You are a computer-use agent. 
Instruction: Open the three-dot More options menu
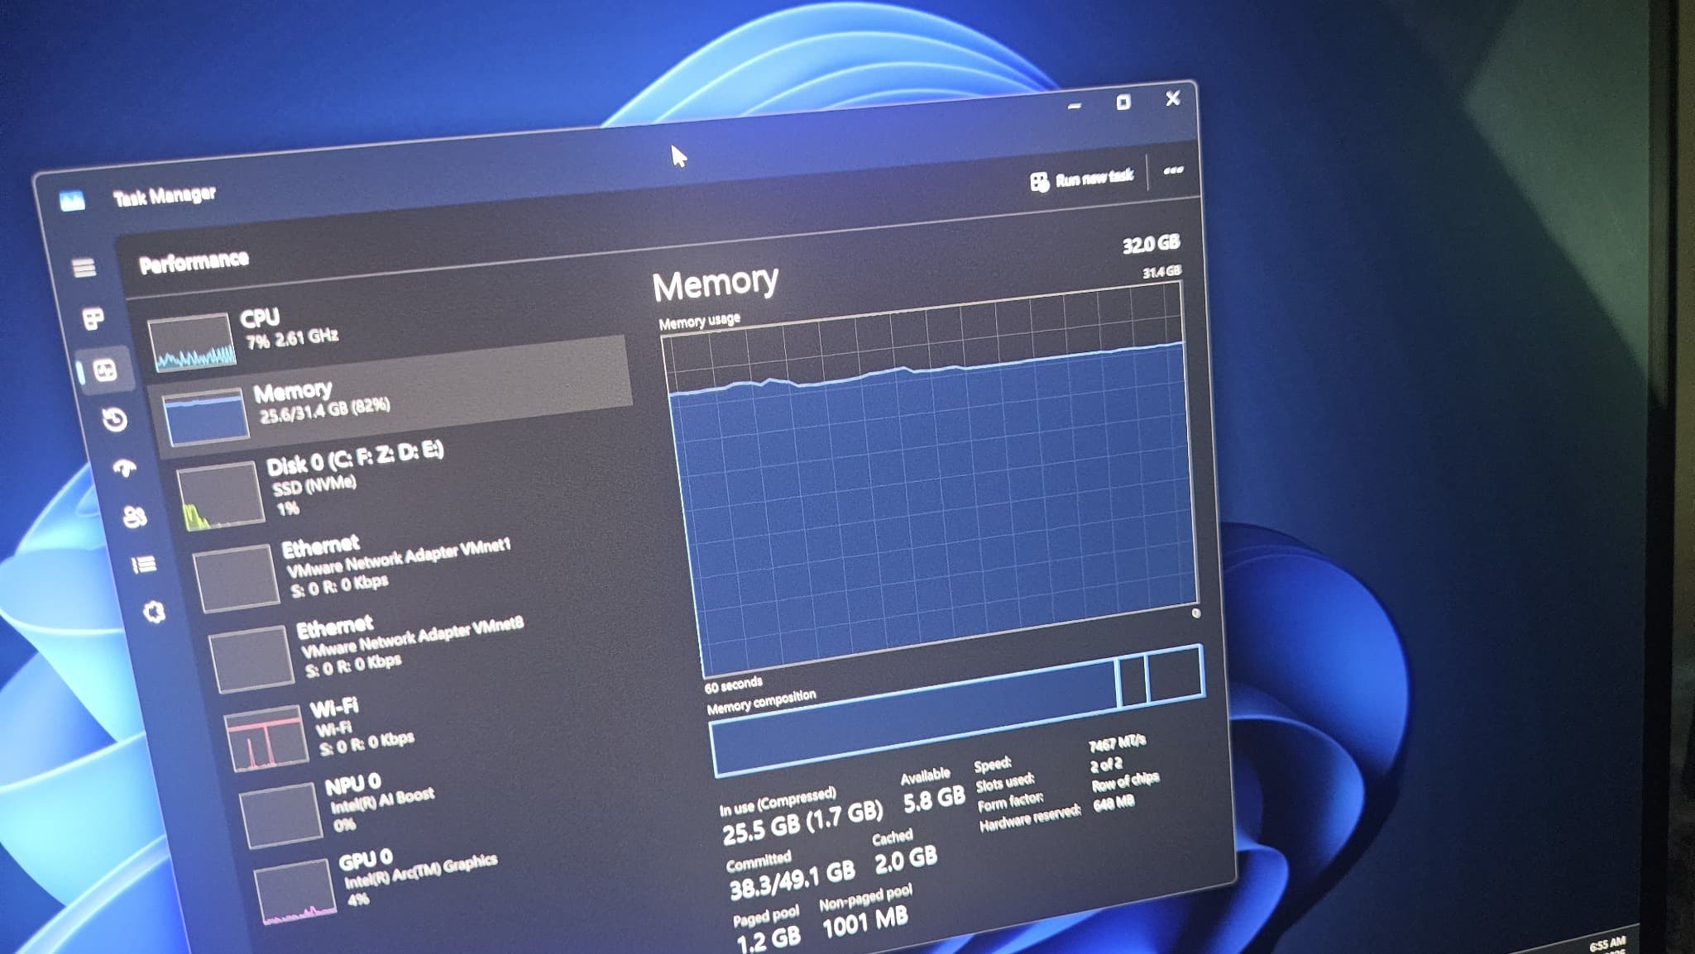[1175, 169]
